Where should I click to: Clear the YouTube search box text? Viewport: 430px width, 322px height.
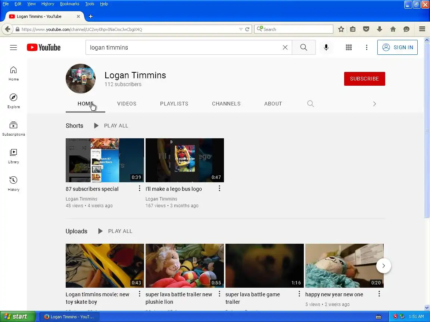(285, 47)
